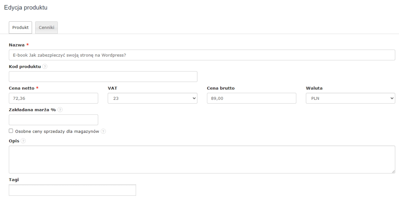The height and width of the screenshot is (200, 399).
Task: Click help icon beside Opis label
Action: (x=23, y=141)
